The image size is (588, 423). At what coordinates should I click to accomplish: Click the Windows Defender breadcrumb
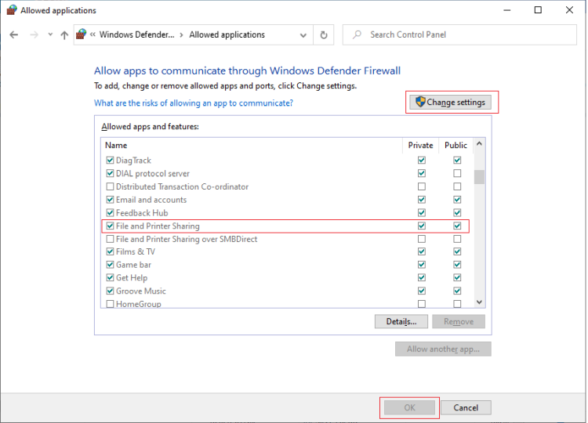(x=137, y=34)
